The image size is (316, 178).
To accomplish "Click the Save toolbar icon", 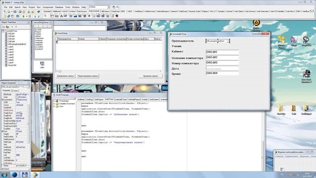I will tap(15, 12).
